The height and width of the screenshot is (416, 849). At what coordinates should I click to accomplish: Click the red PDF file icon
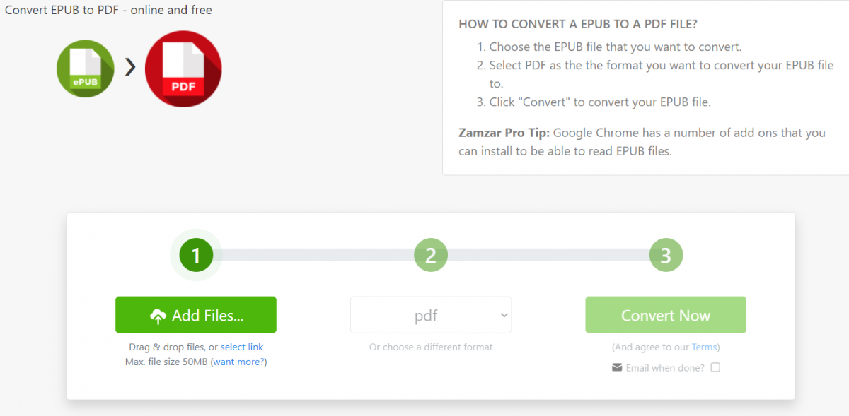(183, 69)
